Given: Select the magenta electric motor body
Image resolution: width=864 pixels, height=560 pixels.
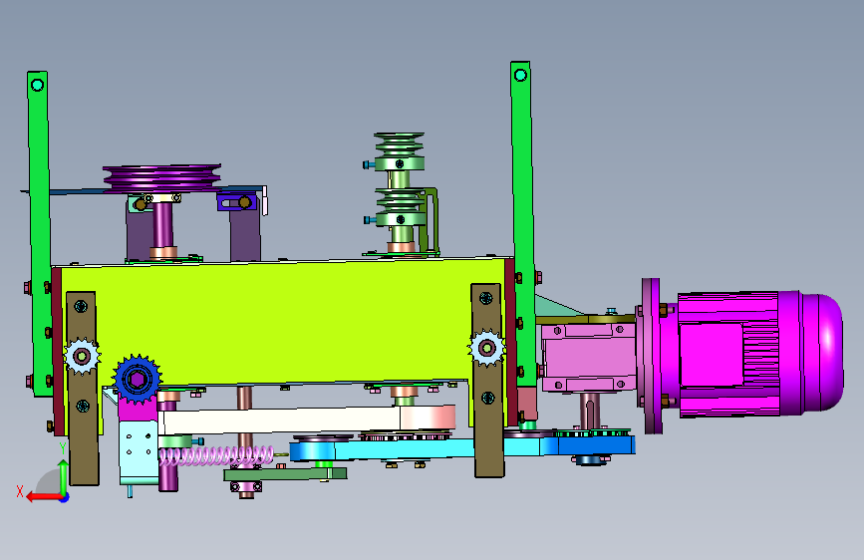Looking at the screenshot, I should pos(760,354).
